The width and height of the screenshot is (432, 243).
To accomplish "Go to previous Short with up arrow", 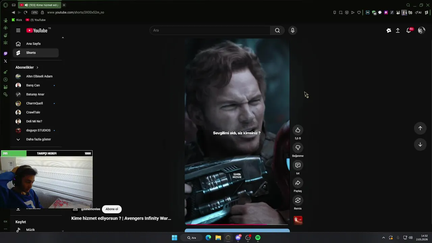I will coord(420,128).
